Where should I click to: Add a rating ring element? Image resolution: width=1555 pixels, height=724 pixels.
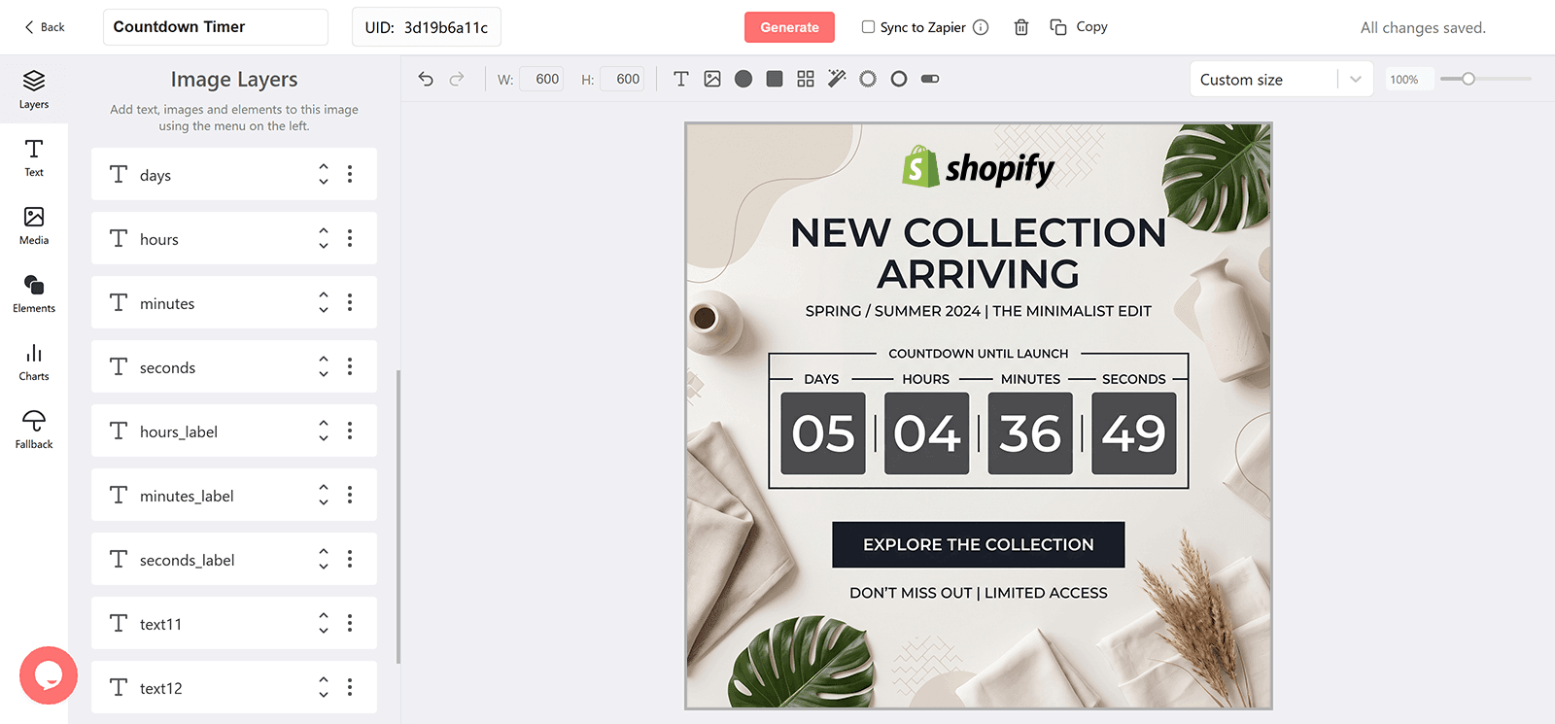click(x=868, y=79)
